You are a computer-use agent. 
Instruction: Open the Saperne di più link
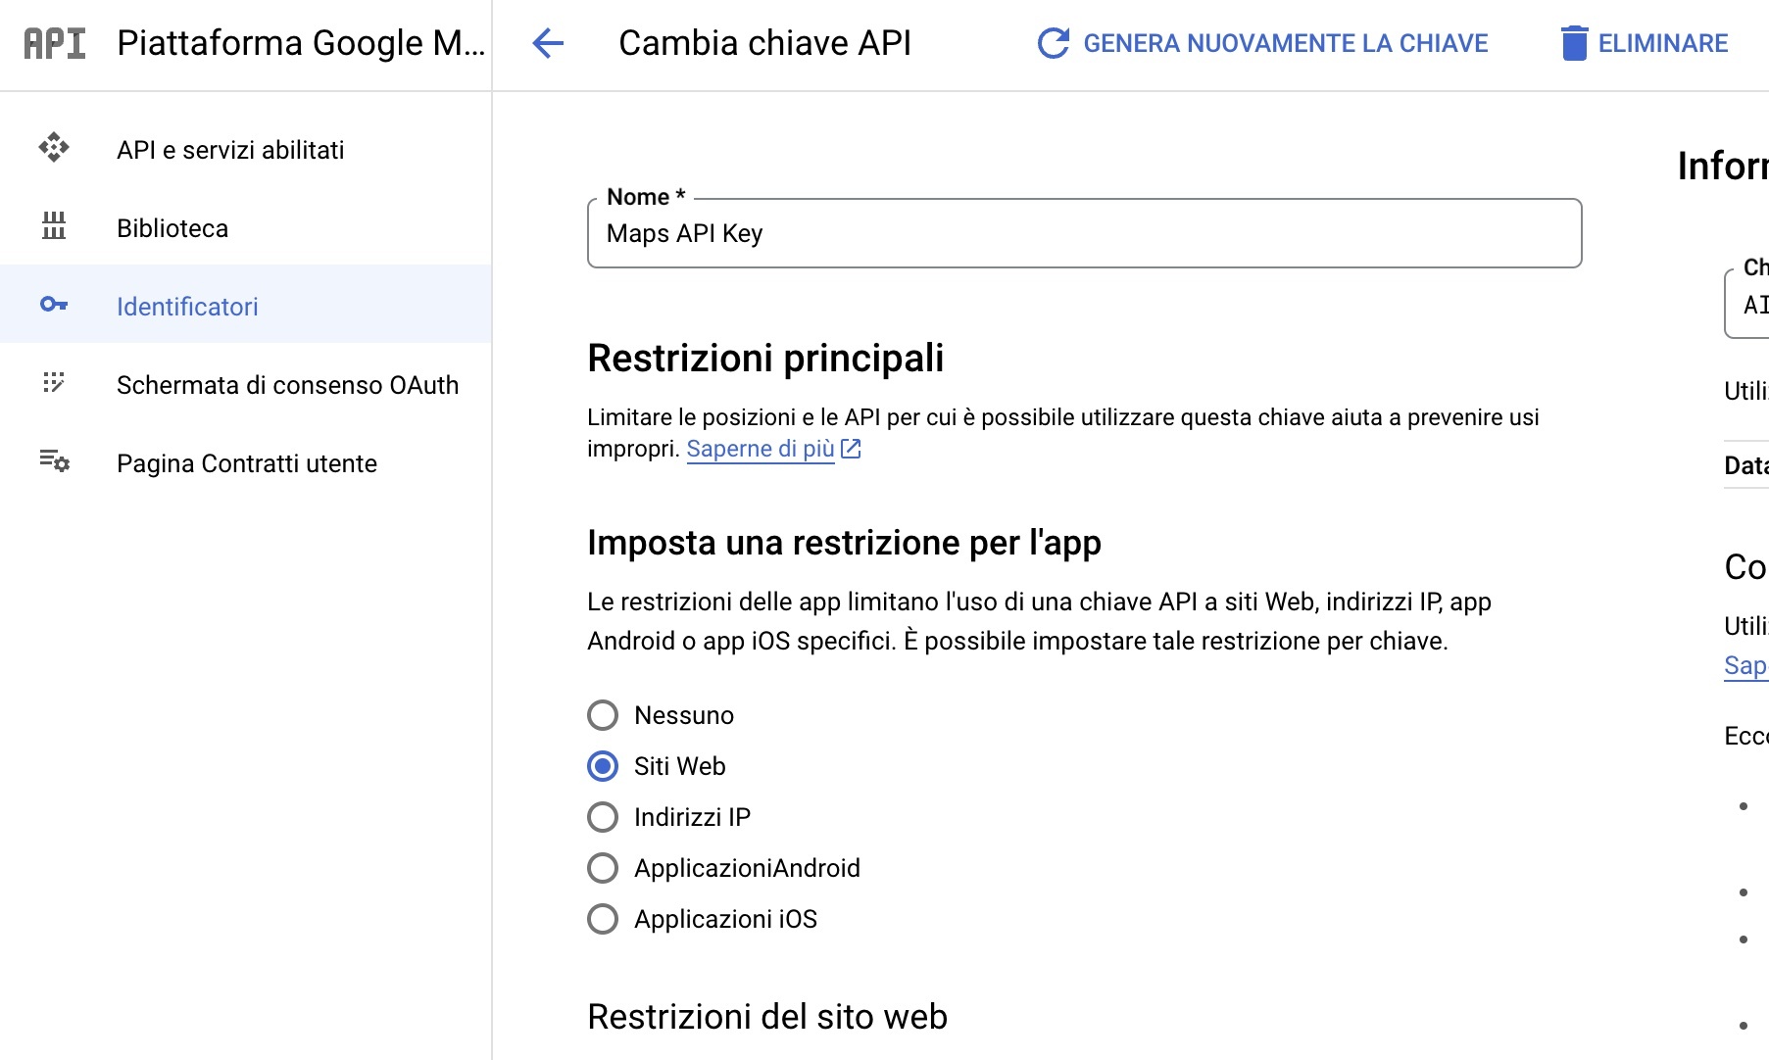(x=760, y=448)
